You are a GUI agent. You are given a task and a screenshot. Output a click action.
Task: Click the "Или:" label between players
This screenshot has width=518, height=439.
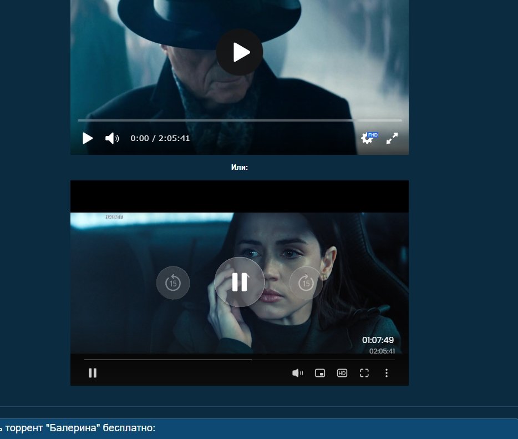[240, 167]
